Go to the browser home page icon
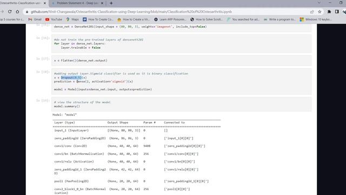 (x=17, y=11)
